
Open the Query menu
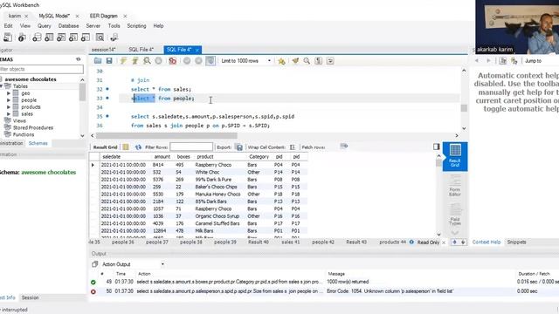tap(45, 26)
